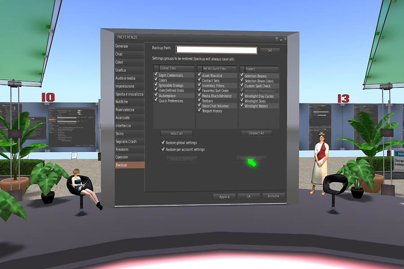Screen dimensions: 404x269
Task: Toggle User-Defined Grids checkbox
Action: point(156,90)
